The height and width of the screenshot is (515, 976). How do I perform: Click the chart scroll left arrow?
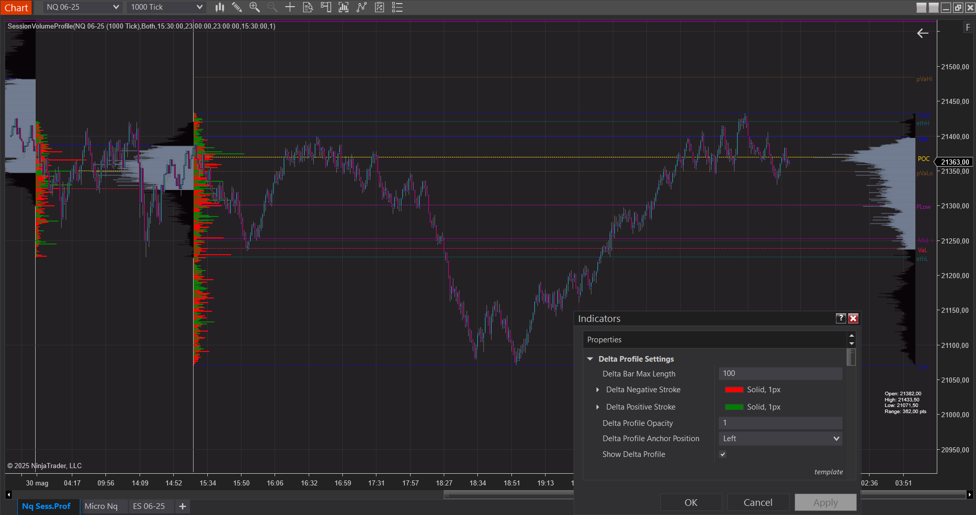[9, 495]
